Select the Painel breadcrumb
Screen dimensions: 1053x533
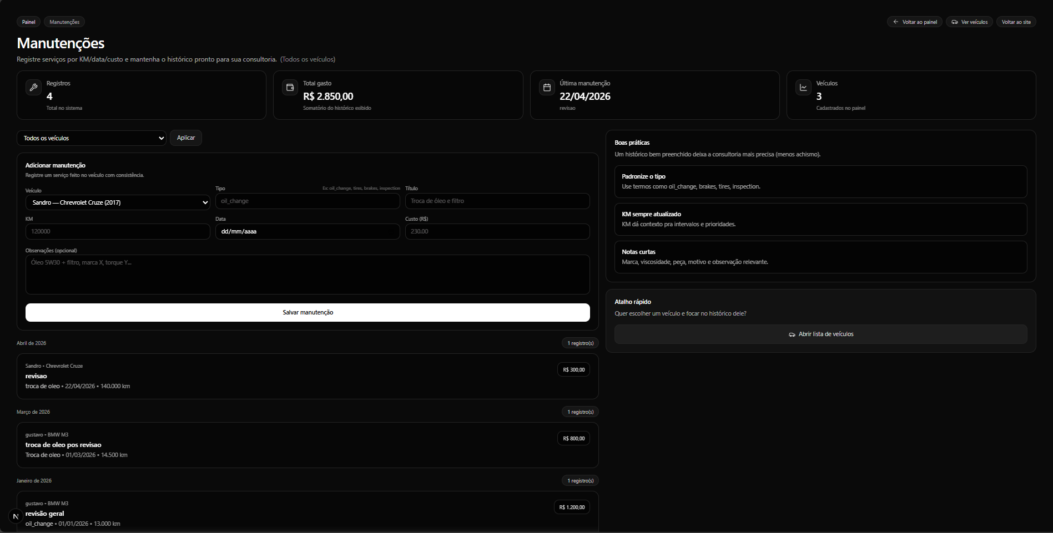click(x=28, y=22)
